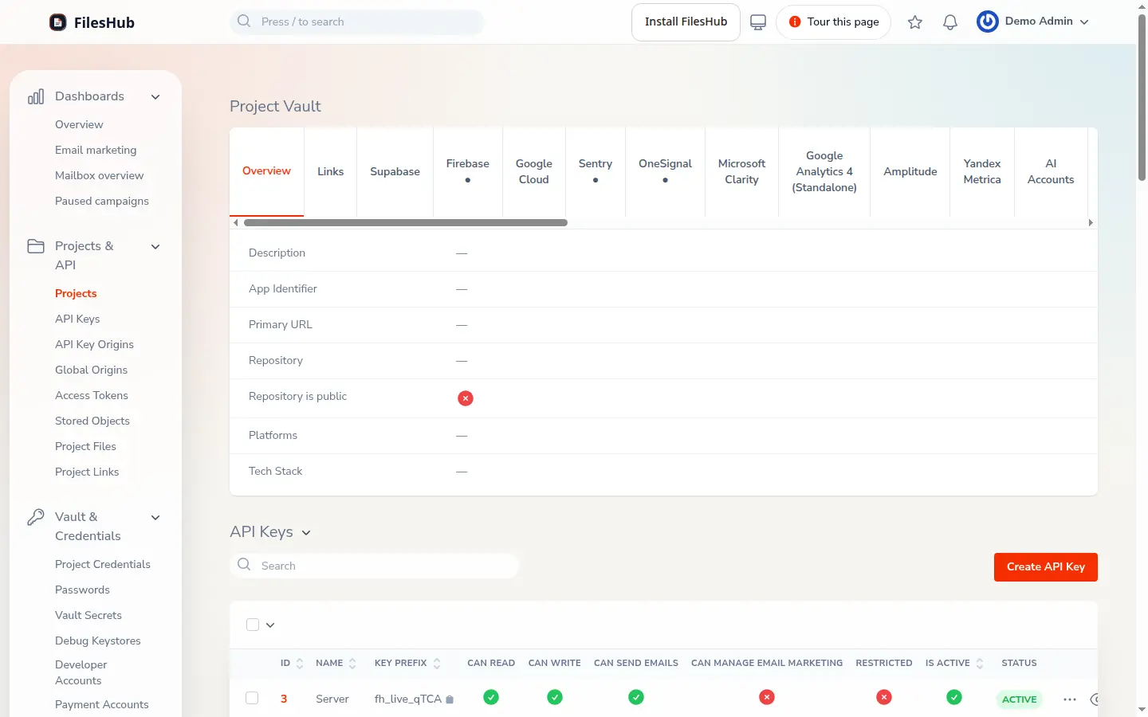Open the three-dot actions menu for Server row
The height and width of the screenshot is (717, 1148).
[1070, 699]
